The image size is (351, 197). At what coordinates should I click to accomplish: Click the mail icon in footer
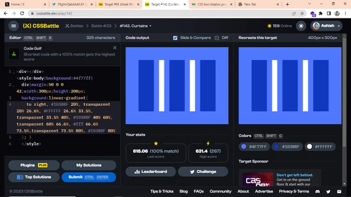tap(339, 192)
